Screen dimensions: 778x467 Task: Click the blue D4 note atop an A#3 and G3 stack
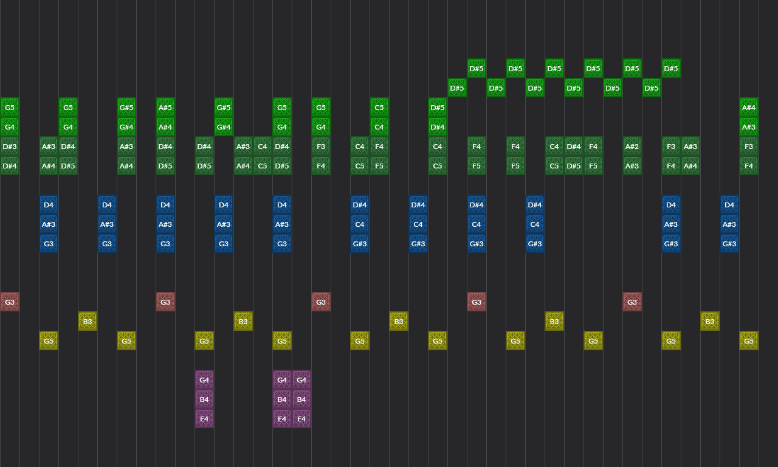[48, 205]
